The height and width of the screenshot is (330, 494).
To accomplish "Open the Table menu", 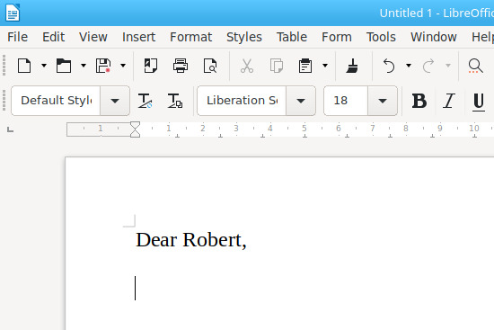I will (292, 37).
